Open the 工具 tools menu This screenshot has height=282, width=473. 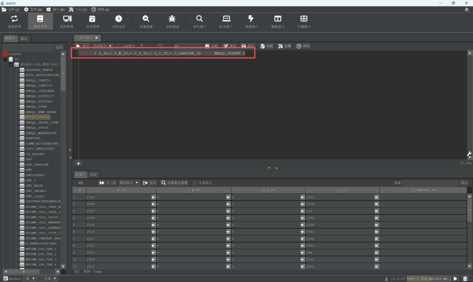pyautogui.click(x=78, y=9)
